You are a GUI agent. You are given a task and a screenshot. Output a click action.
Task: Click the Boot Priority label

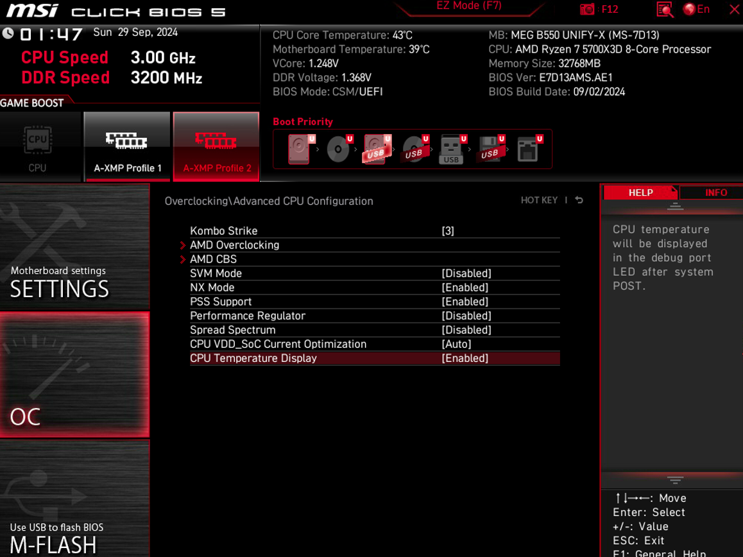pos(303,122)
